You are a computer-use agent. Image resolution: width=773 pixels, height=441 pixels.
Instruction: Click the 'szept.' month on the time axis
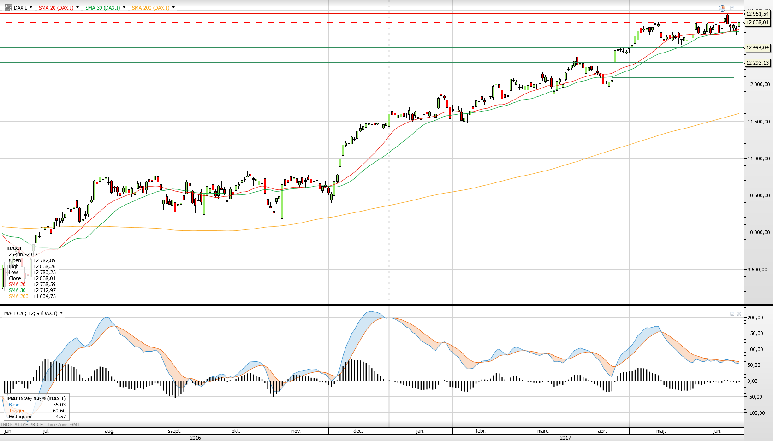[x=175, y=431]
